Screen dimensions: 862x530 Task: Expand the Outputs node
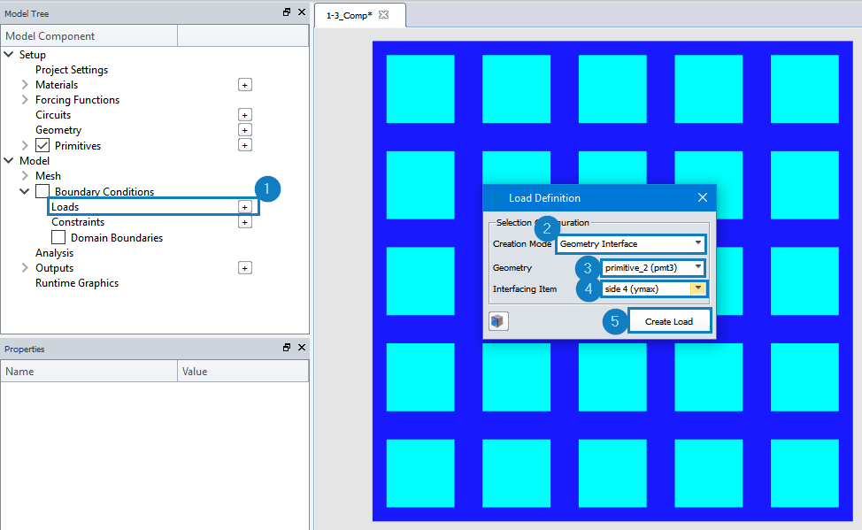tap(25, 268)
